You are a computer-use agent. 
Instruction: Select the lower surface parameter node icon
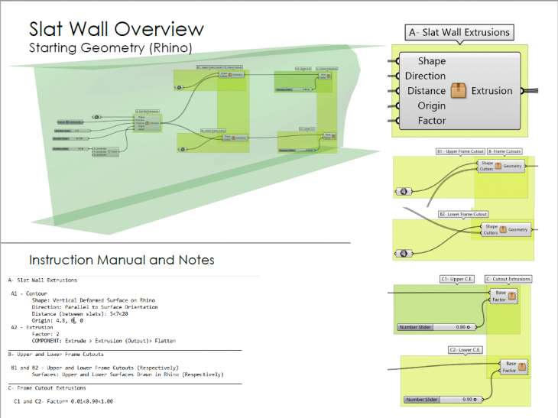[x=403, y=253]
